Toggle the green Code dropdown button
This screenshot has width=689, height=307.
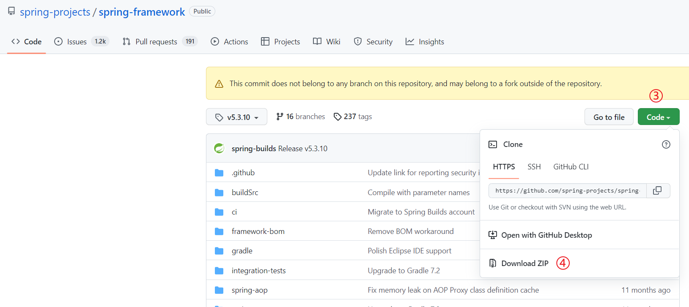click(658, 117)
